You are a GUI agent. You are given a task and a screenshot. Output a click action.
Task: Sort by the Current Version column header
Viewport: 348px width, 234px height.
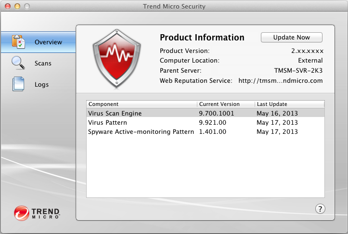[226, 104]
